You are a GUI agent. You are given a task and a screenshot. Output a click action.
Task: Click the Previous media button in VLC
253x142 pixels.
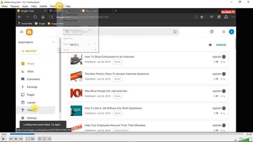[11, 139]
